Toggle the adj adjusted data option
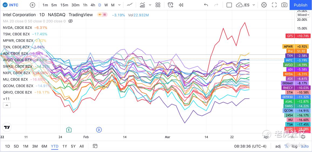The width and height of the screenshot is (312, 152). coord(278,146)
